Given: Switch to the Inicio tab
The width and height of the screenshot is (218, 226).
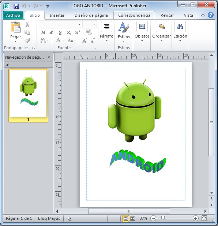Looking at the screenshot, I should 35,15.
